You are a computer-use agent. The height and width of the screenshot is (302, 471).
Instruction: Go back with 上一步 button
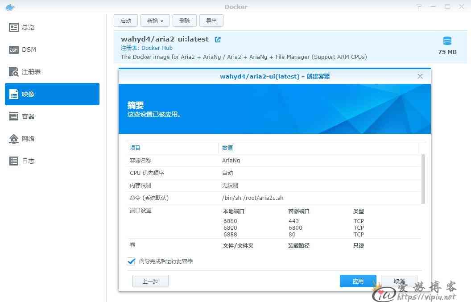[150, 281]
